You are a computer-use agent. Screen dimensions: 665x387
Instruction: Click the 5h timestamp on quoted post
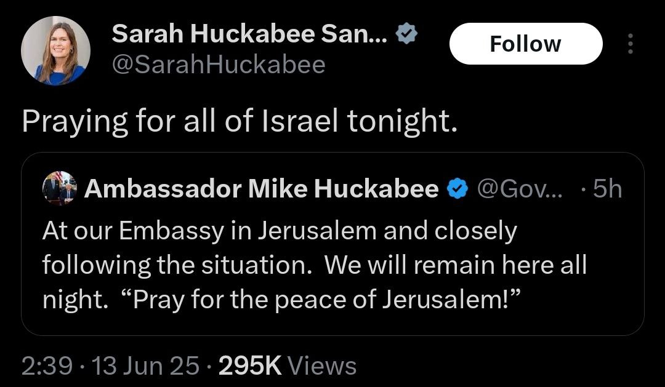[x=605, y=189]
